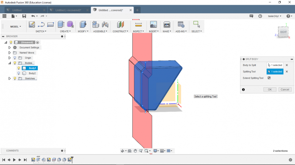Expand the Document Settings node
Viewport: 295px width, 165px height.
click(x=9, y=48)
